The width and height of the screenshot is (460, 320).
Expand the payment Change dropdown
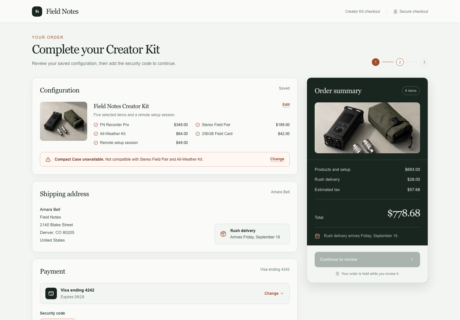tap(274, 293)
